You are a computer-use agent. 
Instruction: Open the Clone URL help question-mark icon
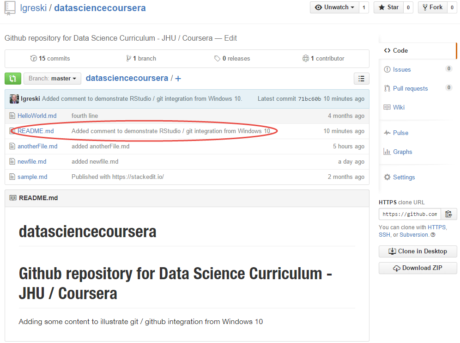tap(433, 235)
